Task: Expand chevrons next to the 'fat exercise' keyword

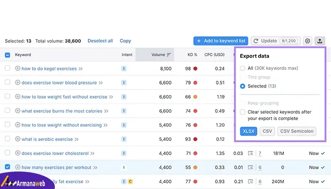Action: coord(87,182)
